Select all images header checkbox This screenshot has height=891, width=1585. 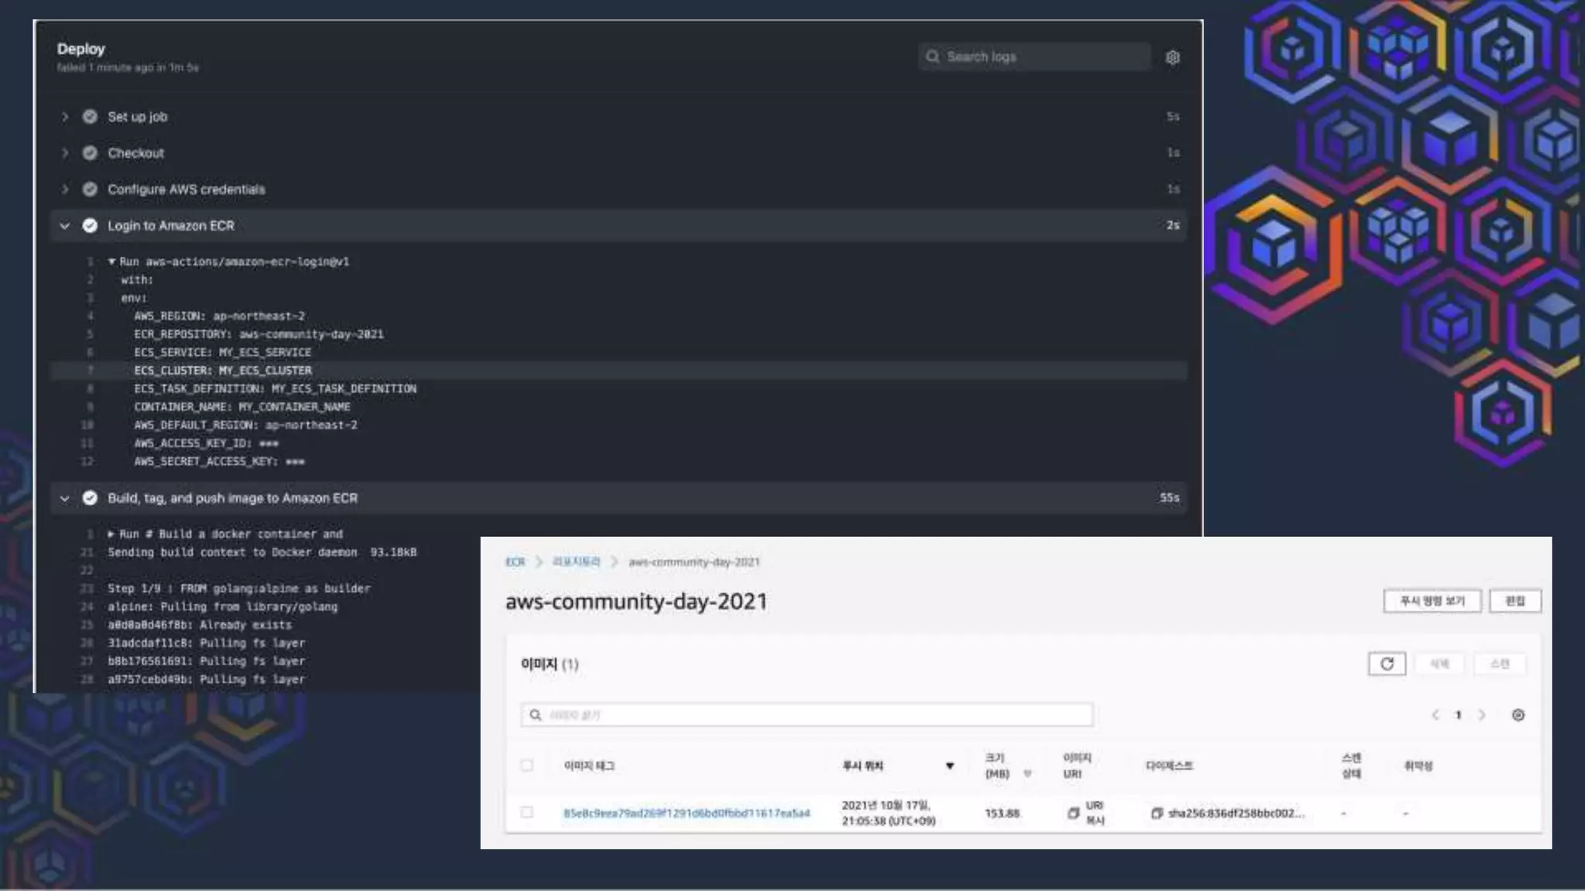point(527,766)
